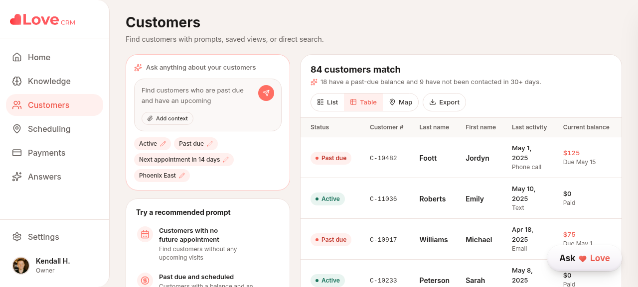Open Home in the sidebar
This screenshot has height=287, width=638.
point(54,57)
